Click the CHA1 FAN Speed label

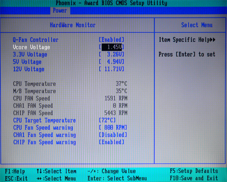coord(33,106)
